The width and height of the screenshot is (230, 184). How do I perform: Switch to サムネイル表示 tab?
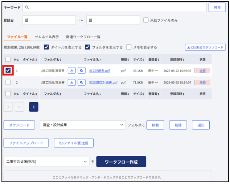(47, 37)
